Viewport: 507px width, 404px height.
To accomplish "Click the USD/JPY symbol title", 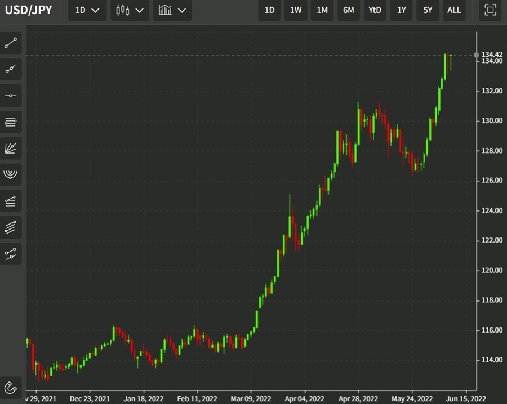I will coord(29,10).
